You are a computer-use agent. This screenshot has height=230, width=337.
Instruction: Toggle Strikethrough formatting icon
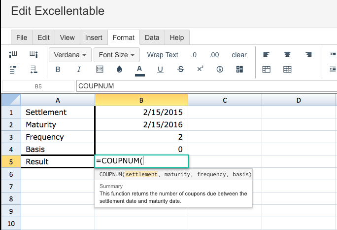(x=180, y=69)
